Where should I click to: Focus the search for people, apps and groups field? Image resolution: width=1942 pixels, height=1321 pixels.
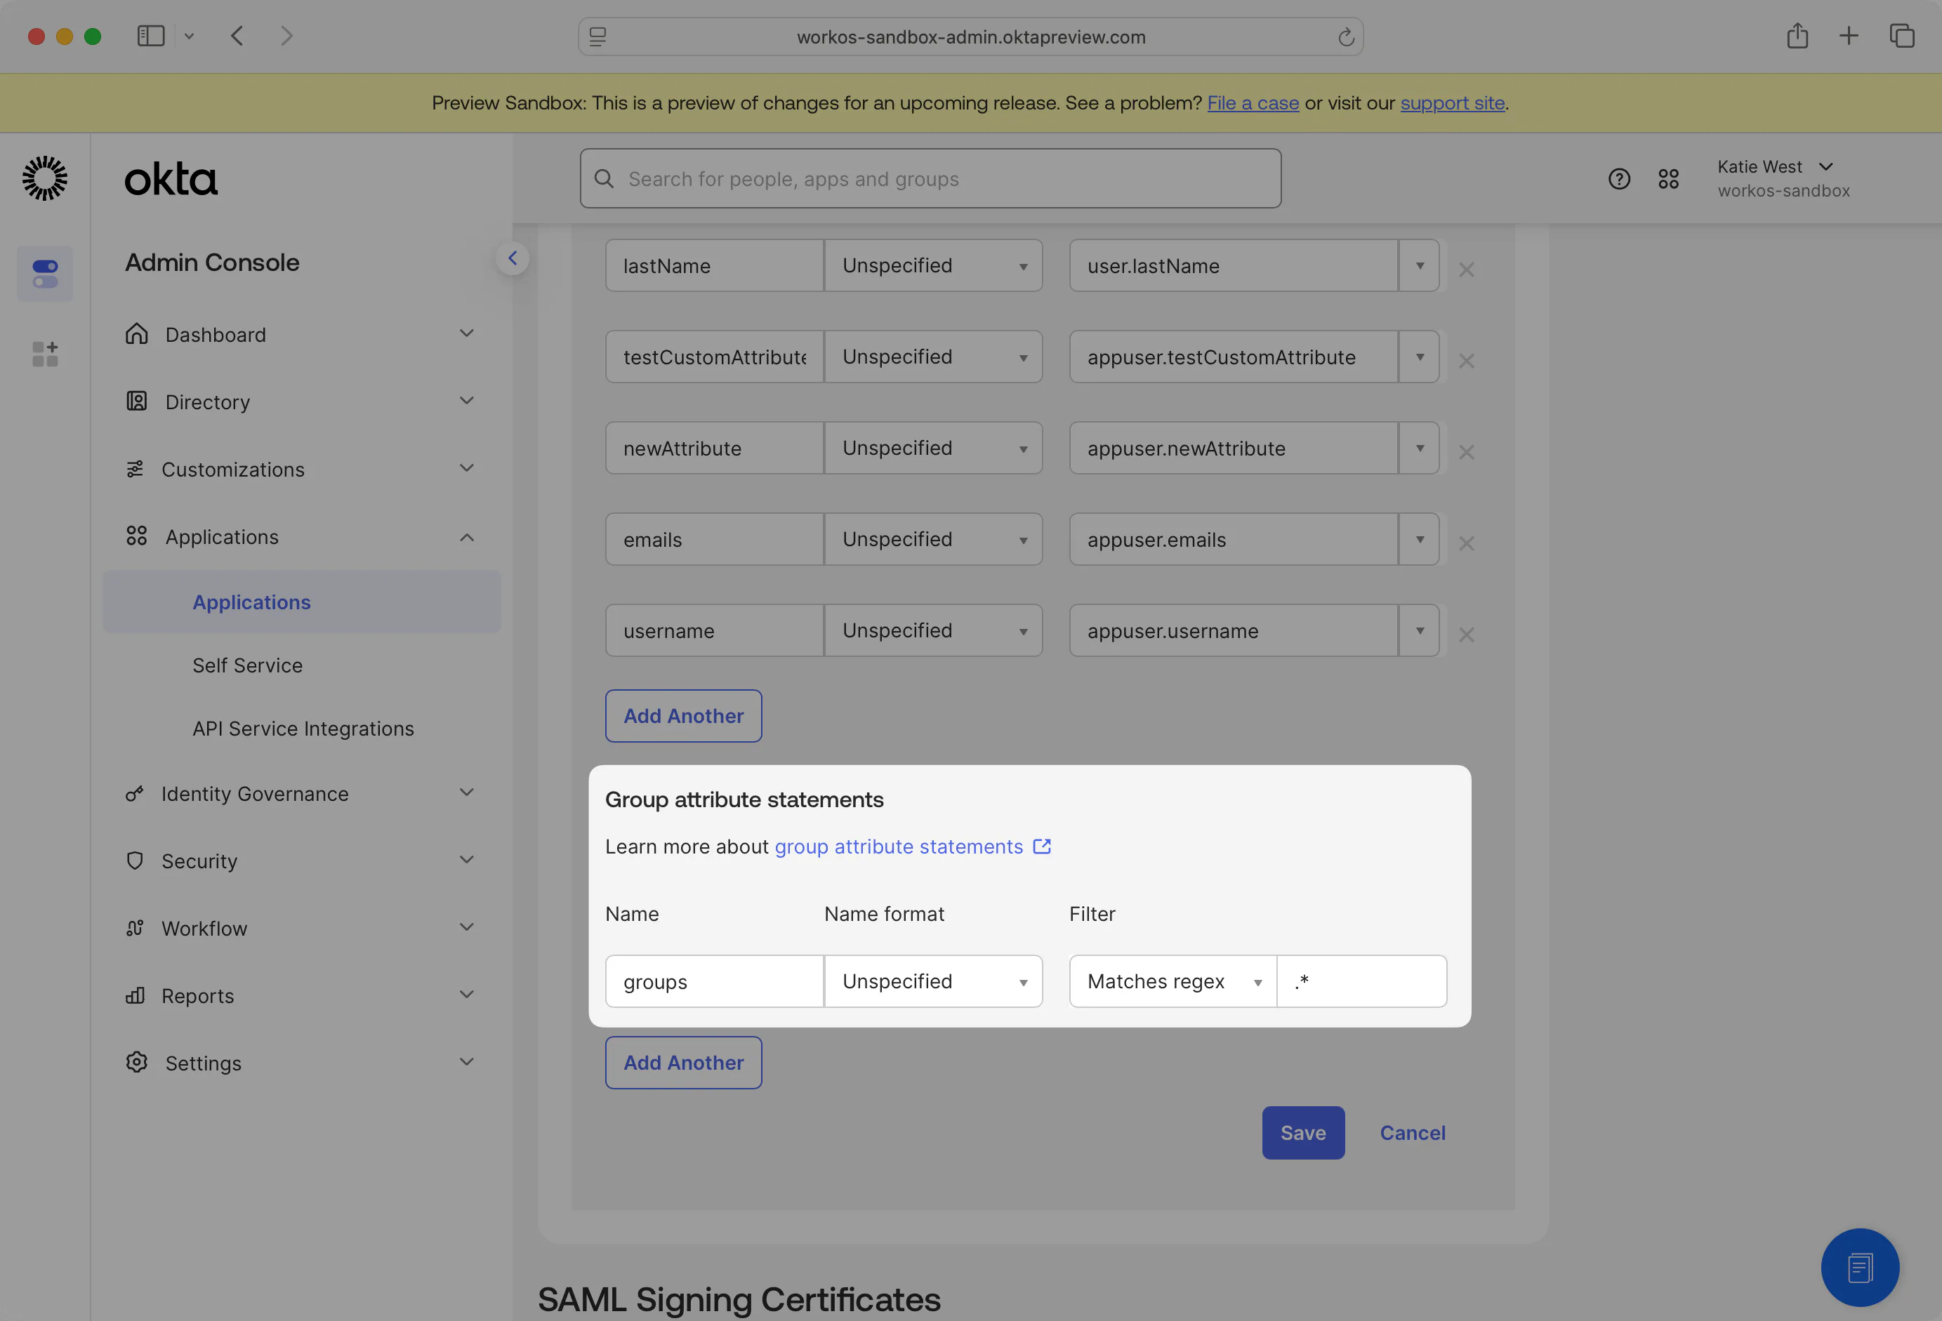pos(930,178)
